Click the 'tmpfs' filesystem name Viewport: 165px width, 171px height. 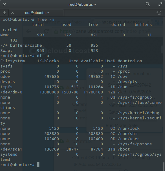[6, 87]
